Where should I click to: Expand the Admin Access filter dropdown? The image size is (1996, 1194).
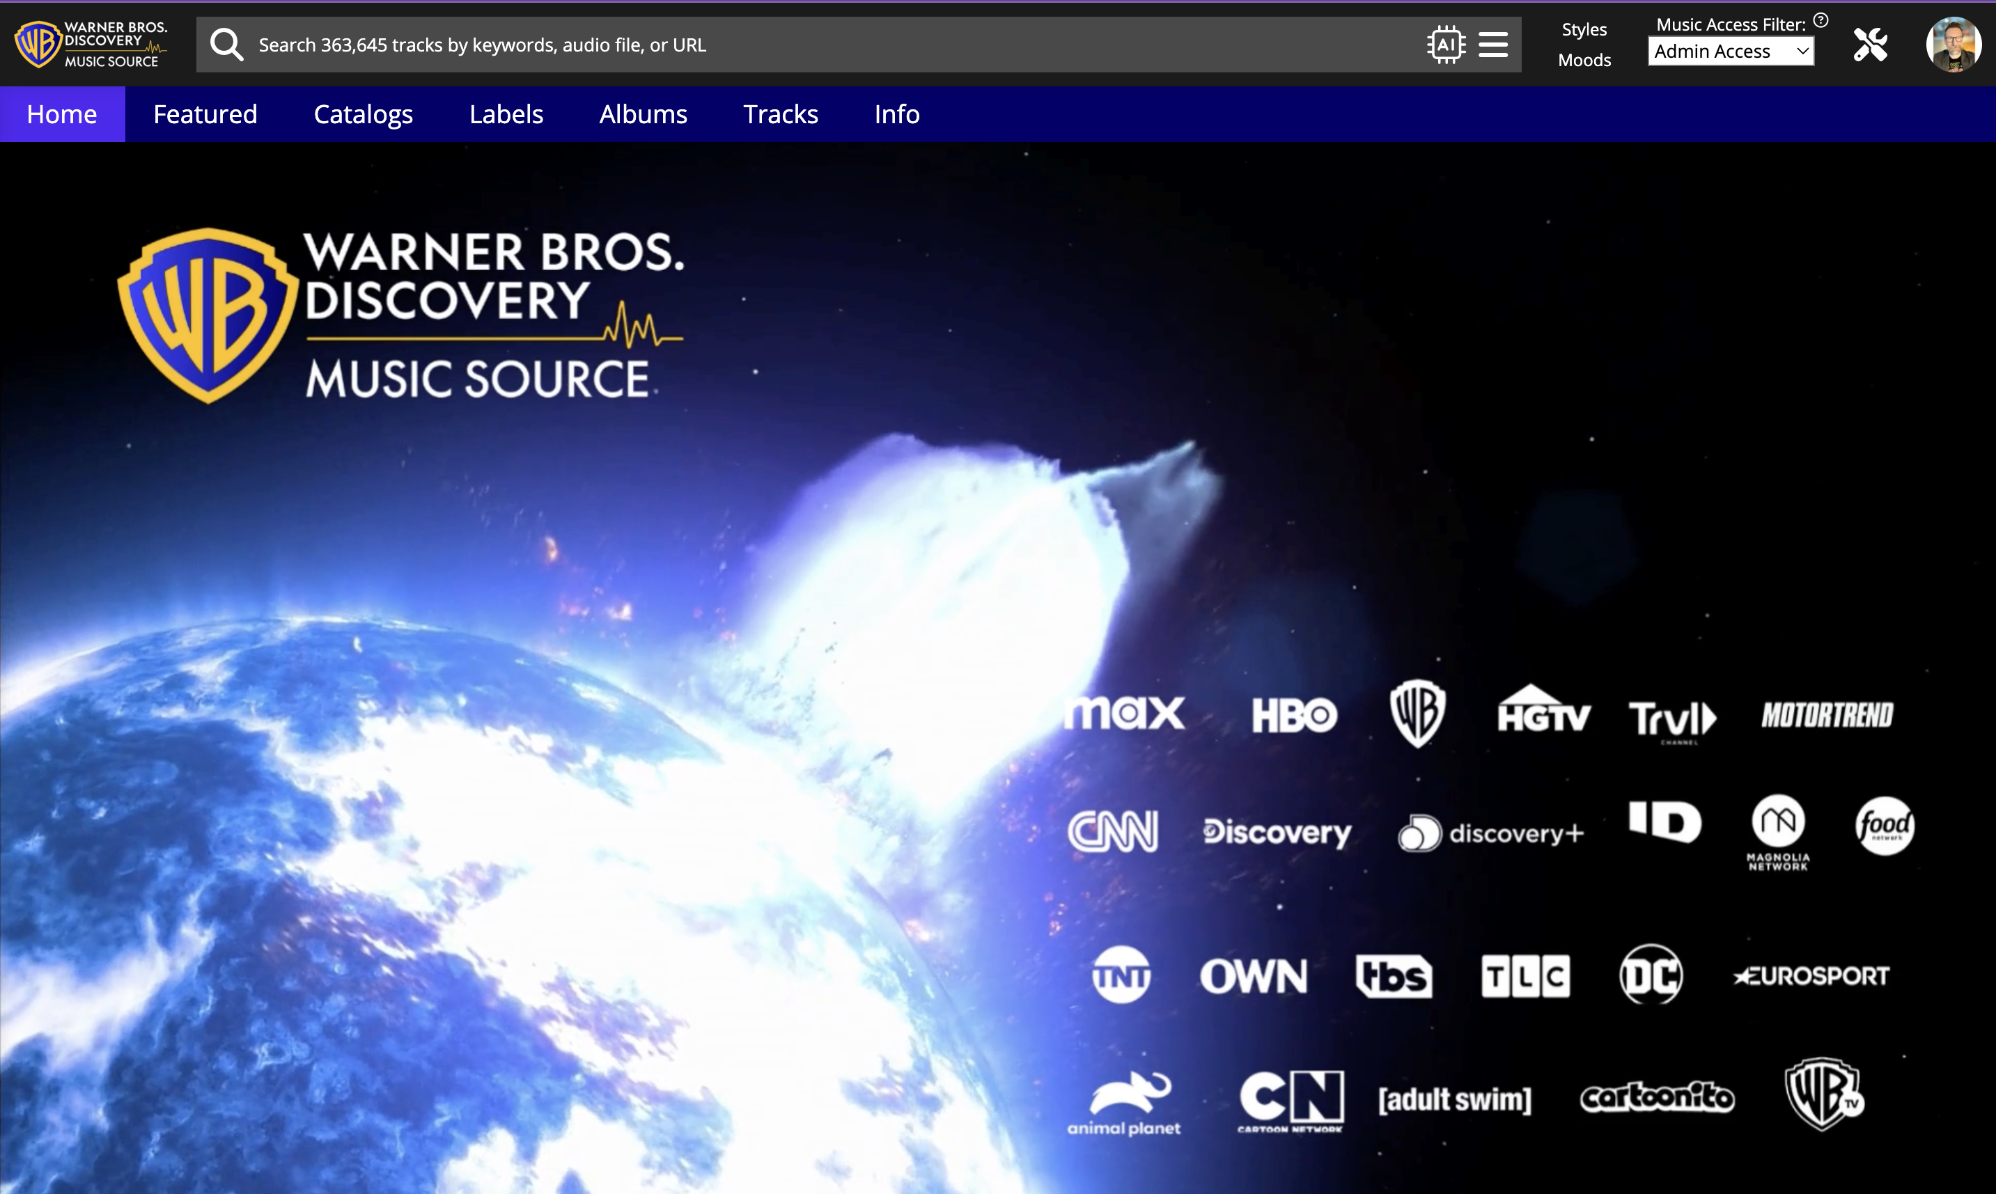(x=1731, y=52)
